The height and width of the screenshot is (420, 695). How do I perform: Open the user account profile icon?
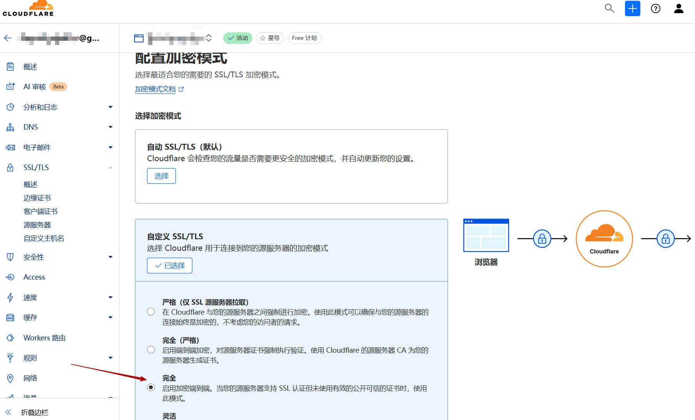pyautogui.click(x=678, y=8)
